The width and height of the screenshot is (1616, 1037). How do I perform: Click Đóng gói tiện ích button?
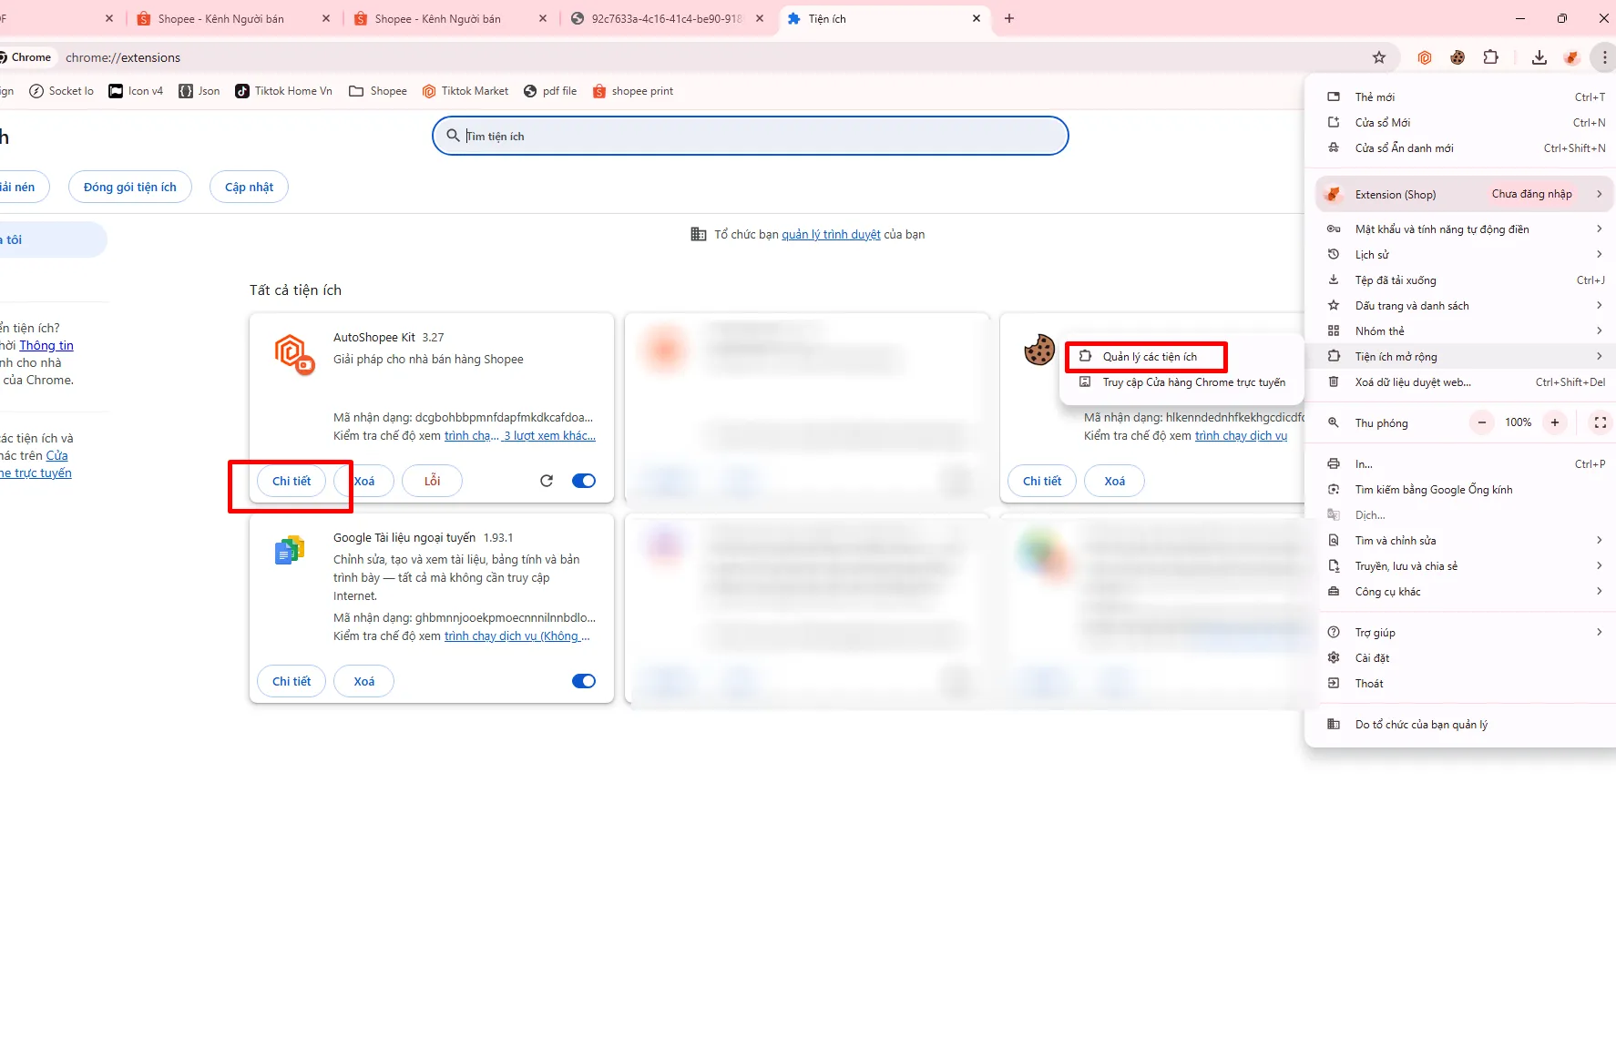pyautogui.click(x=130, y=187)
